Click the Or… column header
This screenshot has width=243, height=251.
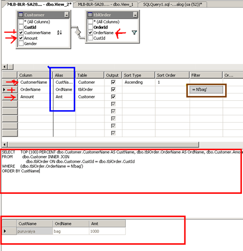click(233, 75)
